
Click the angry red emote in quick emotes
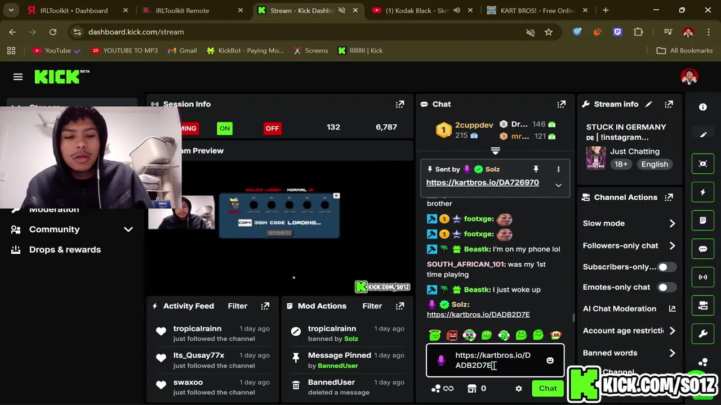(x=452, y=336)
